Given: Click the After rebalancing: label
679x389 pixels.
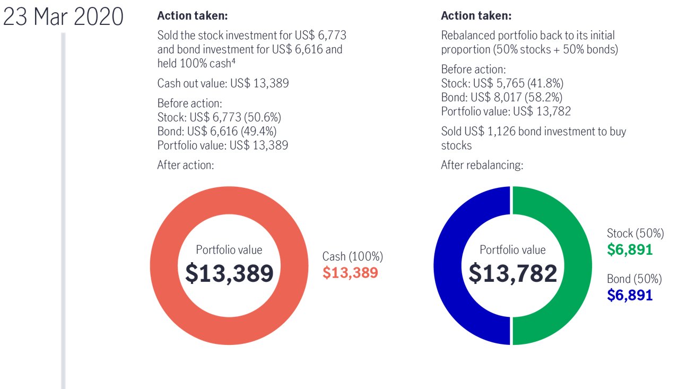Looking at the screenshot, I should click(x=482, y=165).
